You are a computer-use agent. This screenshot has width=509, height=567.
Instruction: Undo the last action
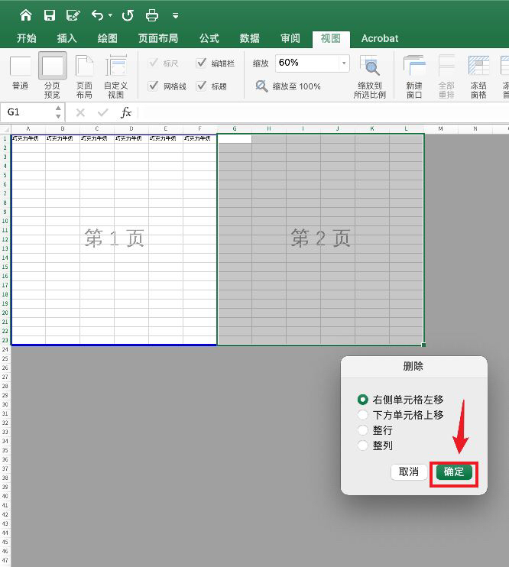(x=97, y=15)
